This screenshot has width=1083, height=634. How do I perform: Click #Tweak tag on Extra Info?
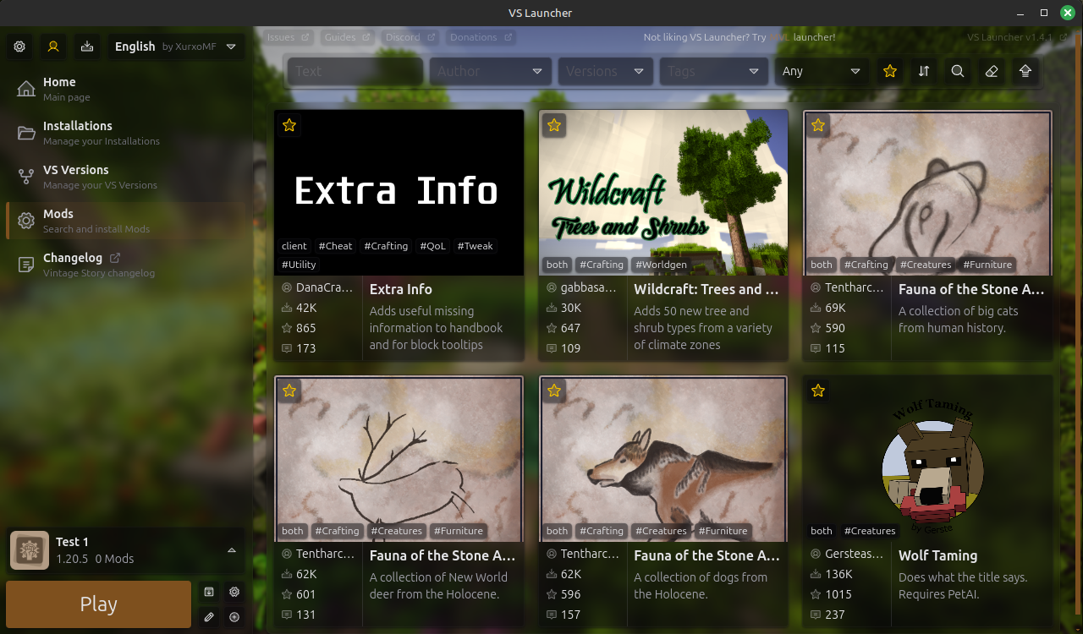point(475,246)
